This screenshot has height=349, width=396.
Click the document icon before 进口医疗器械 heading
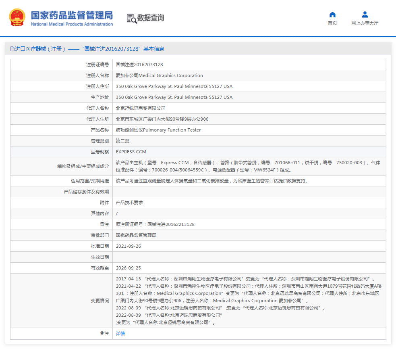tap(12, 49)
